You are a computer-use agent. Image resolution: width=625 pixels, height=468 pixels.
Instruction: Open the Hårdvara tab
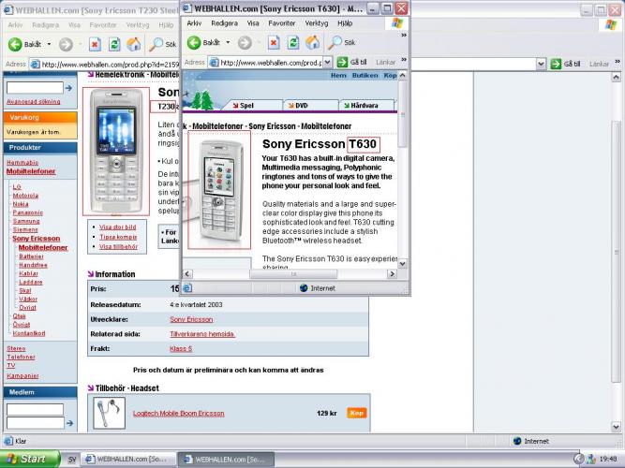click(x=364, y=106)
